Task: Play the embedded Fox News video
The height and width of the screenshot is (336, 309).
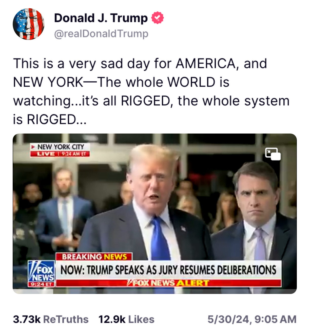Action: [x=155, y=214]
